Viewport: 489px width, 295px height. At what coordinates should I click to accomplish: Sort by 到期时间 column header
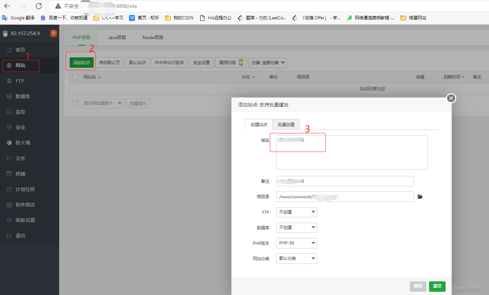[x=454, y=77]
